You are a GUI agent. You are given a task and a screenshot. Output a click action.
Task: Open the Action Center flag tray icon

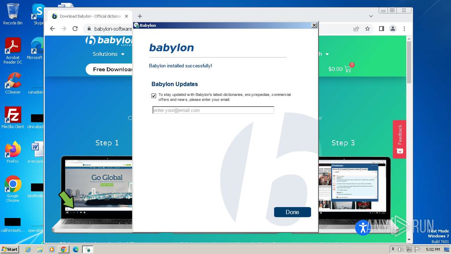coord(418,249)
